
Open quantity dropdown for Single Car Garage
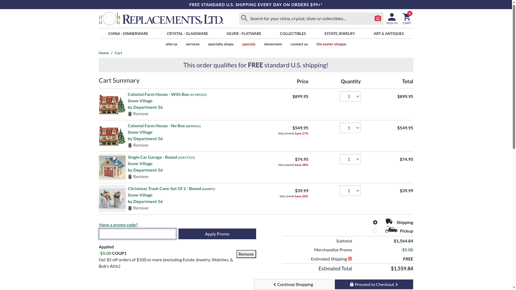coord(350,159)
